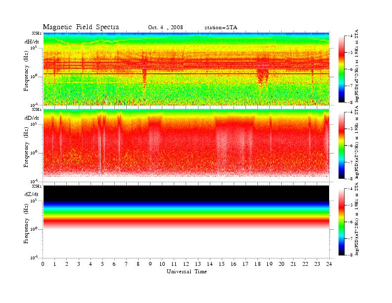This screenshot has height=303, width=392.
Task: Click the dZ/dt spectrogram plot
Action: tap(186, 222)
